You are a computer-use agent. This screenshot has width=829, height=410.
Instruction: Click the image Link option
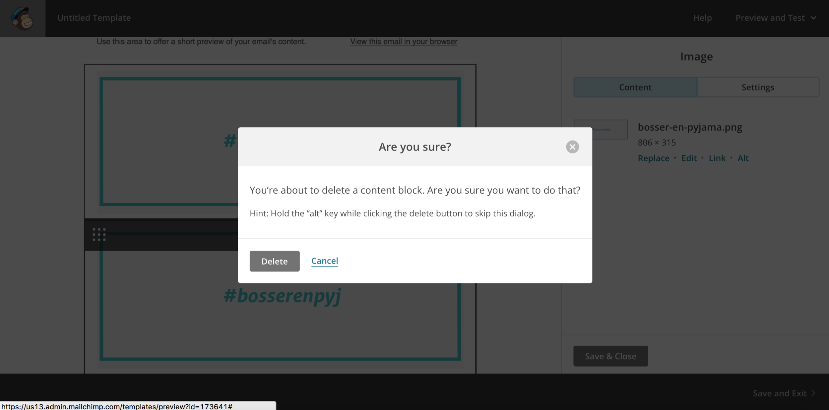pyautogui.click(x=717, y=158)
